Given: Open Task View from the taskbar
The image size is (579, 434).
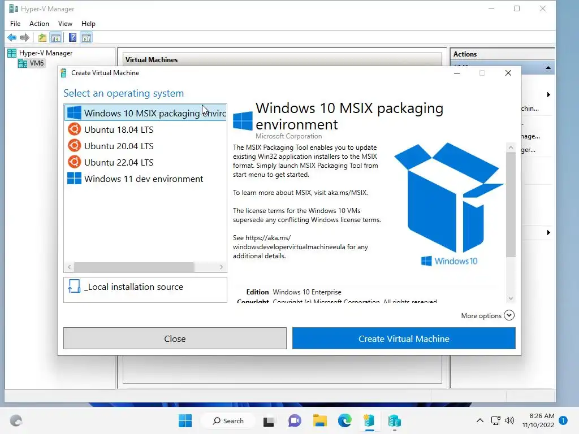Looking at the screenshot, I should pos(269,421).
